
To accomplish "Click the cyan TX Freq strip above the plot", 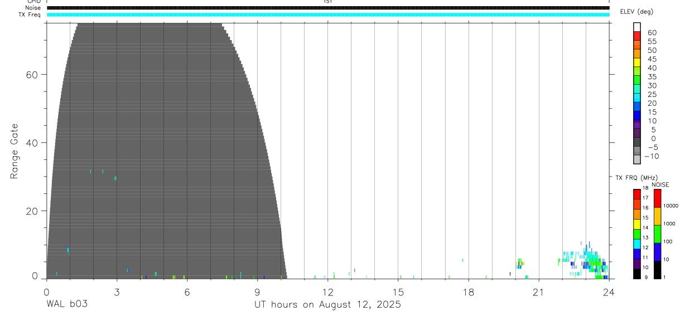I will click(328, 14).
